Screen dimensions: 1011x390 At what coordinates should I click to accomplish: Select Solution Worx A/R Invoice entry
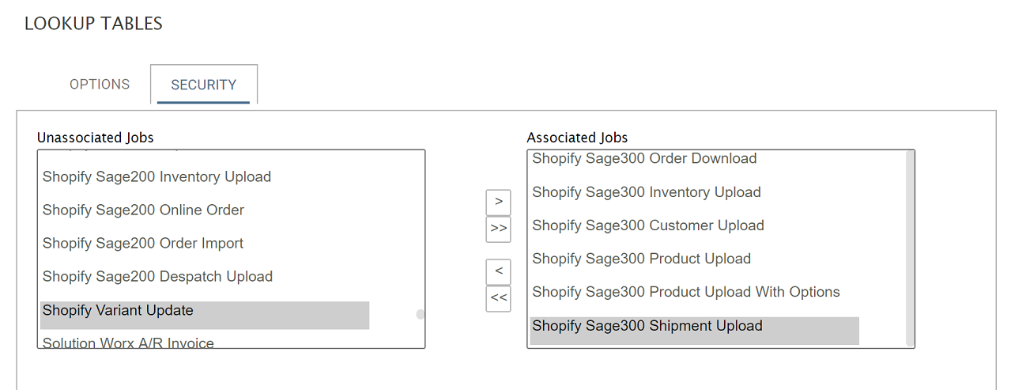point(128,343)
